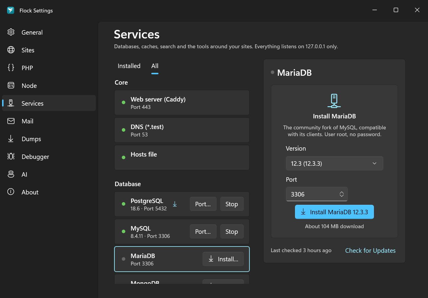
Task: Stop the MySQL service
Action: pos(232,231)
